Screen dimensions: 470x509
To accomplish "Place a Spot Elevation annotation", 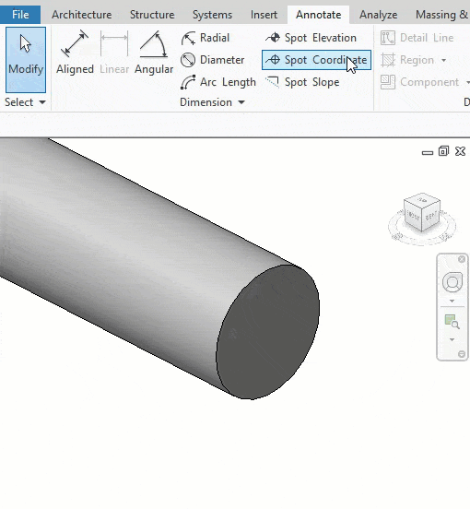I will coord(311,38).
